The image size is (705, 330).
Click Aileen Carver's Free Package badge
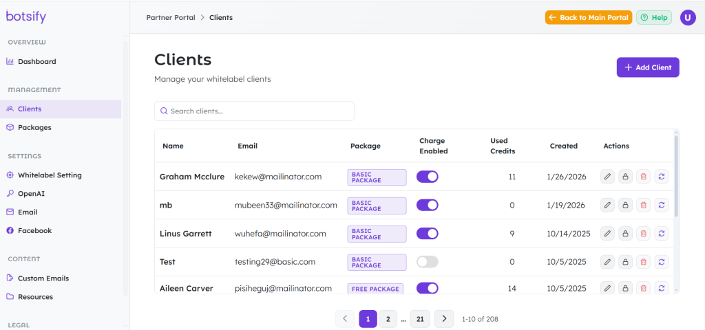point(375,289)
